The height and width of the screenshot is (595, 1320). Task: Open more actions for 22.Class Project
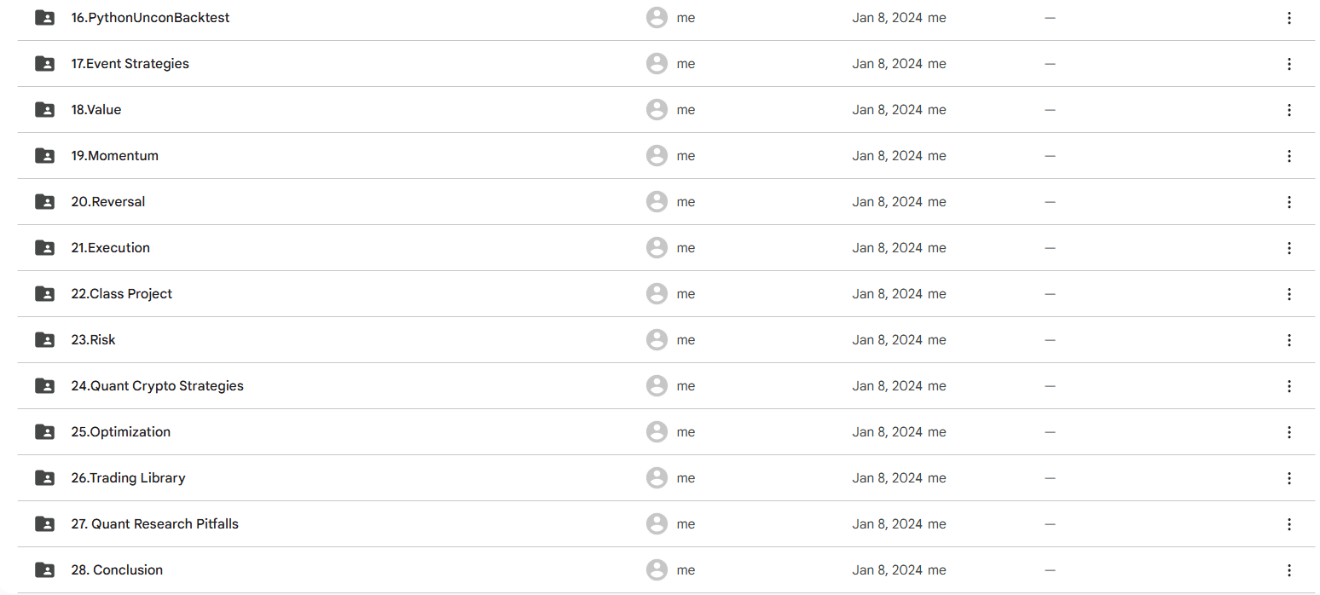point(1288,294)
